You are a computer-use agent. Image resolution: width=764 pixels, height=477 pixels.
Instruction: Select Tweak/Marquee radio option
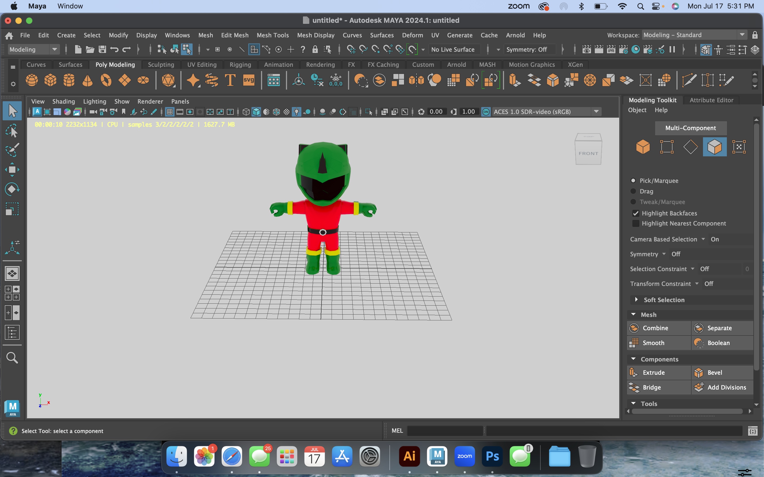click(x=633, y=202)
